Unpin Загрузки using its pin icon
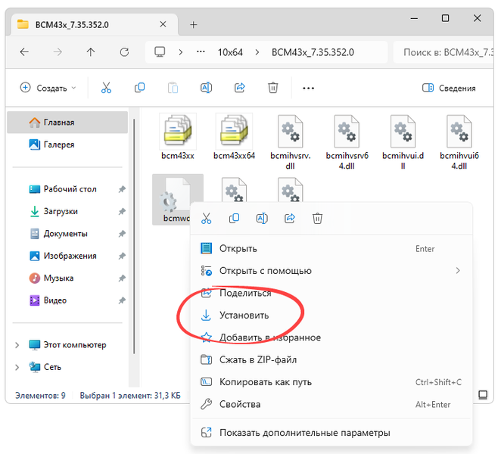This screenshot has width=501, height=454. 122,212
